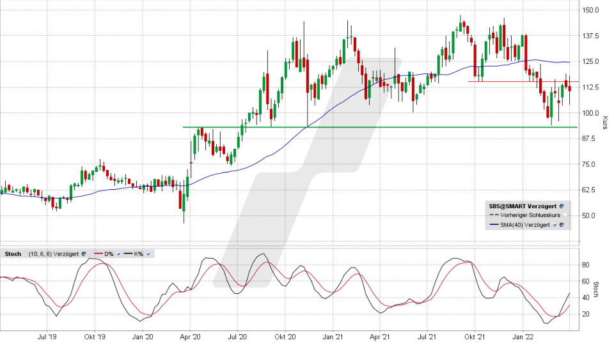Click the '(10, 6, 6) Verzögert' parameters text
Image resolution: width=614 pixels, height=345 pixels.
[x=53, y=254]
